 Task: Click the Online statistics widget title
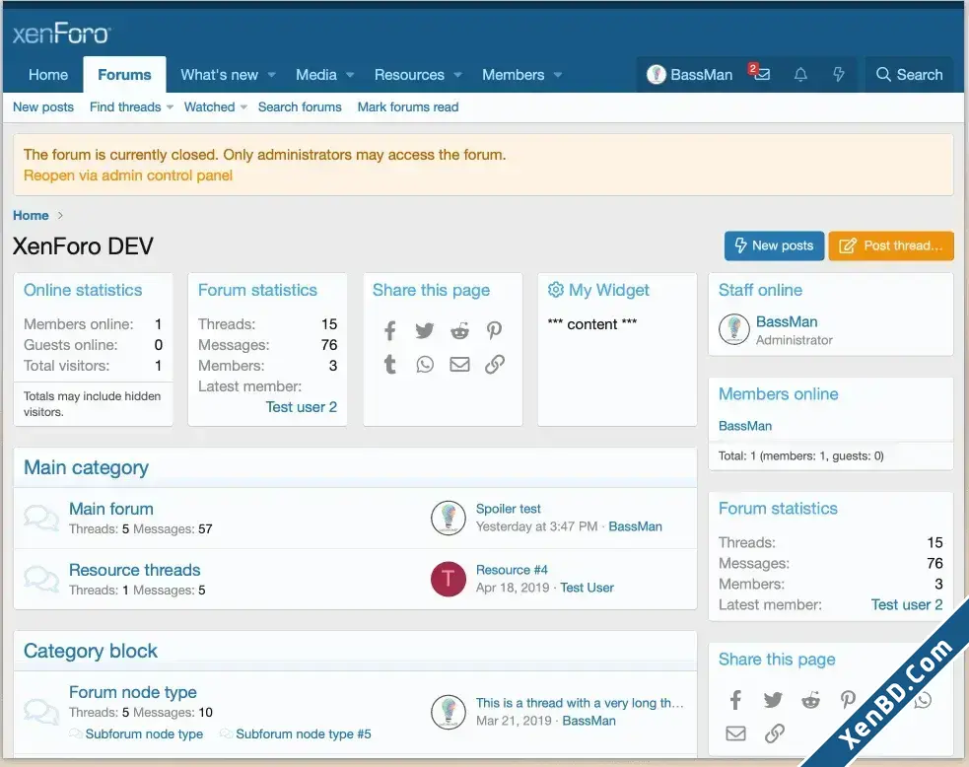(83, 290)
